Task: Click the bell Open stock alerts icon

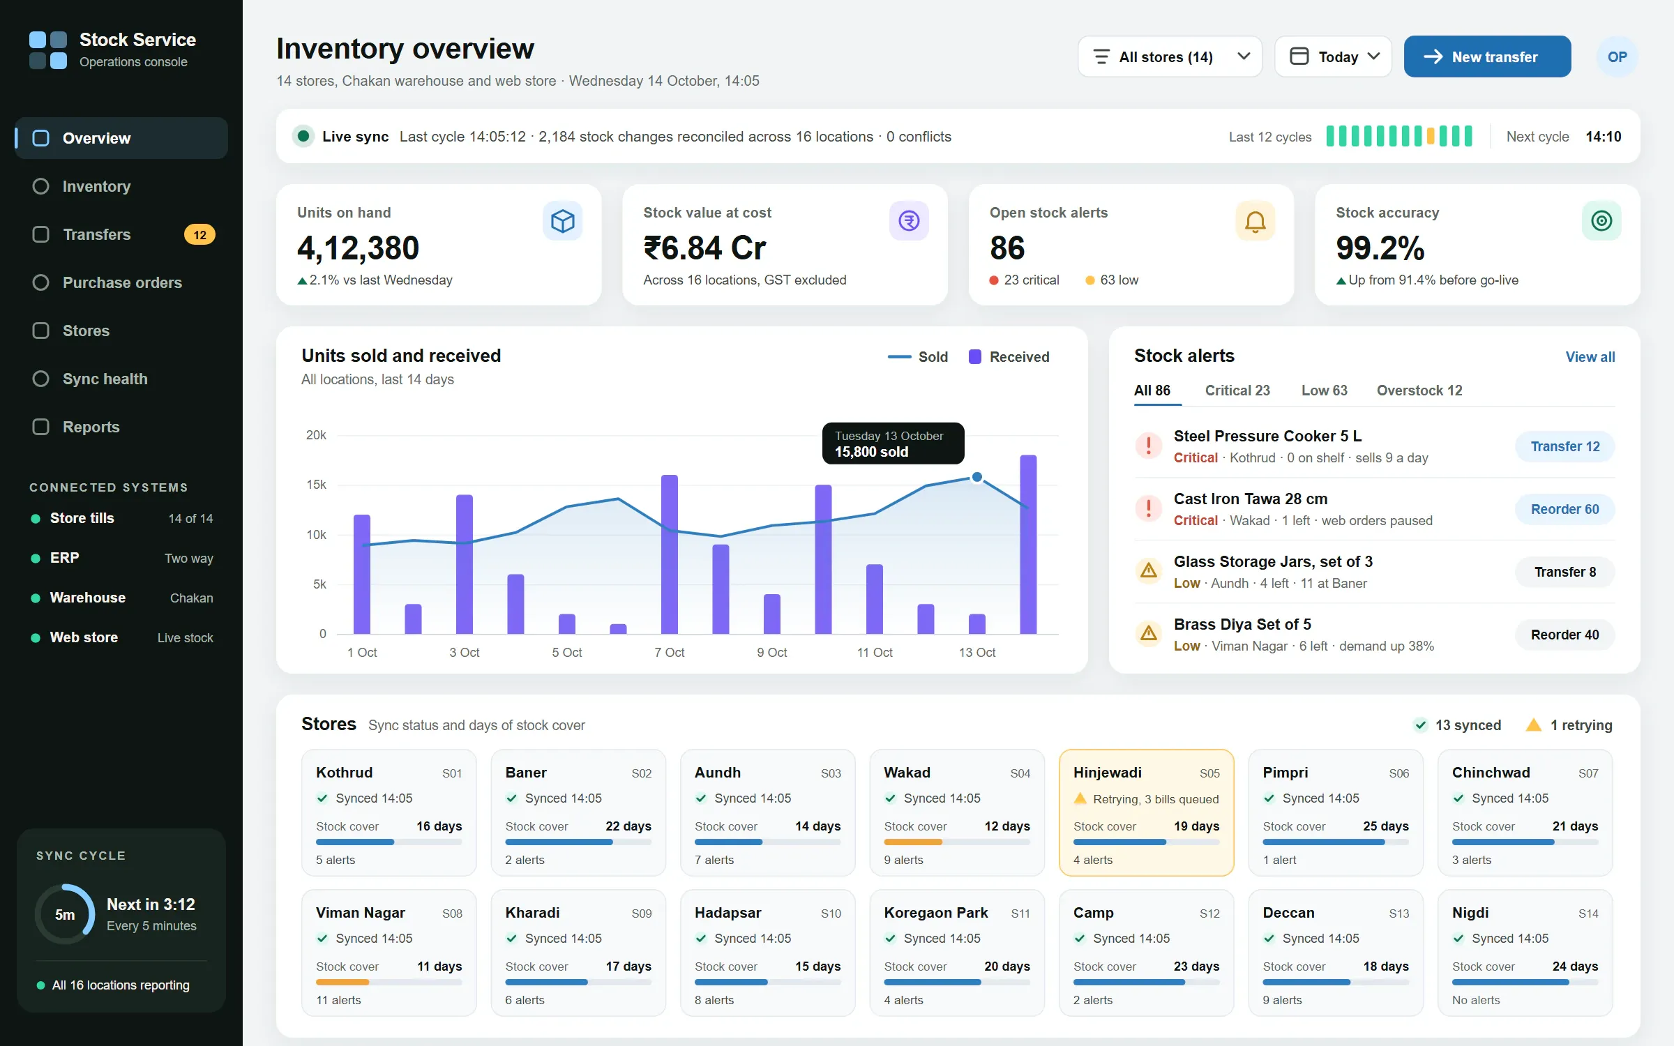Action: click(x=1255, y=221)
